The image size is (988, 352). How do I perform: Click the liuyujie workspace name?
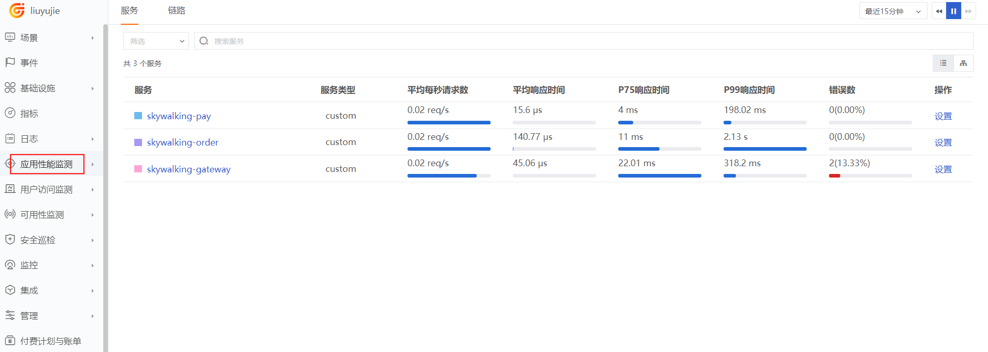(x=45, y=11)
